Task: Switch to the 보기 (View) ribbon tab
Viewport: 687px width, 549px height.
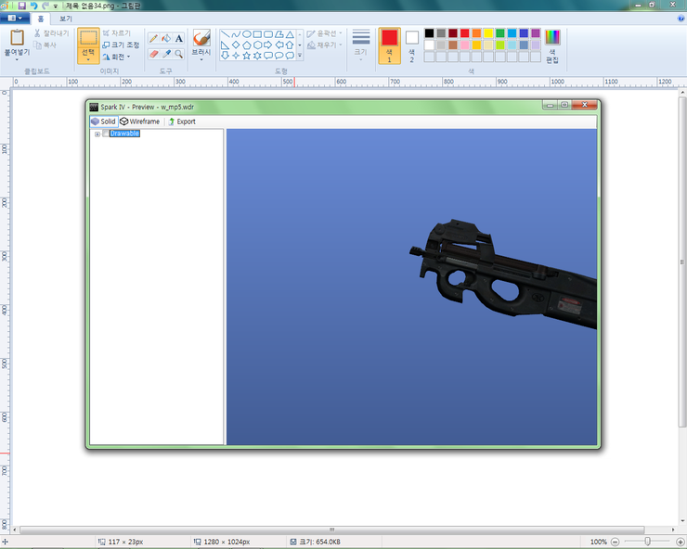Action: coord(66,19)
